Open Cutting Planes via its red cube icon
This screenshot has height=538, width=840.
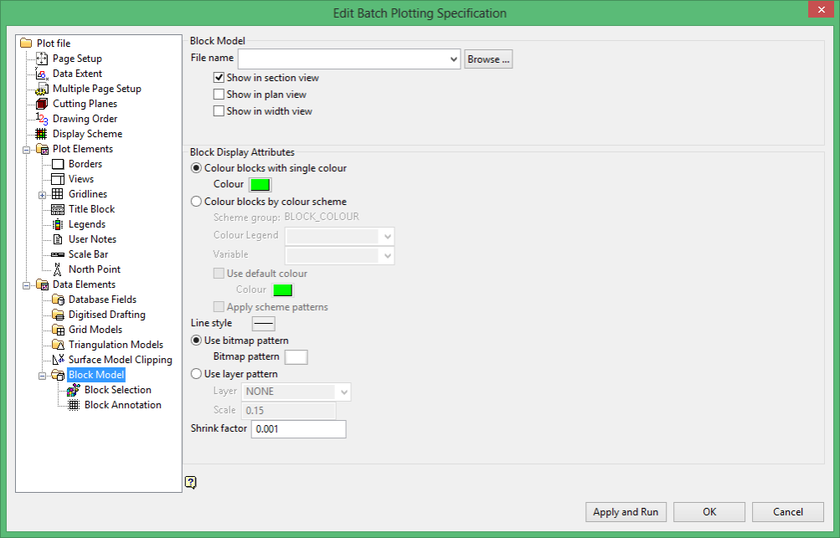pos(42,104)
